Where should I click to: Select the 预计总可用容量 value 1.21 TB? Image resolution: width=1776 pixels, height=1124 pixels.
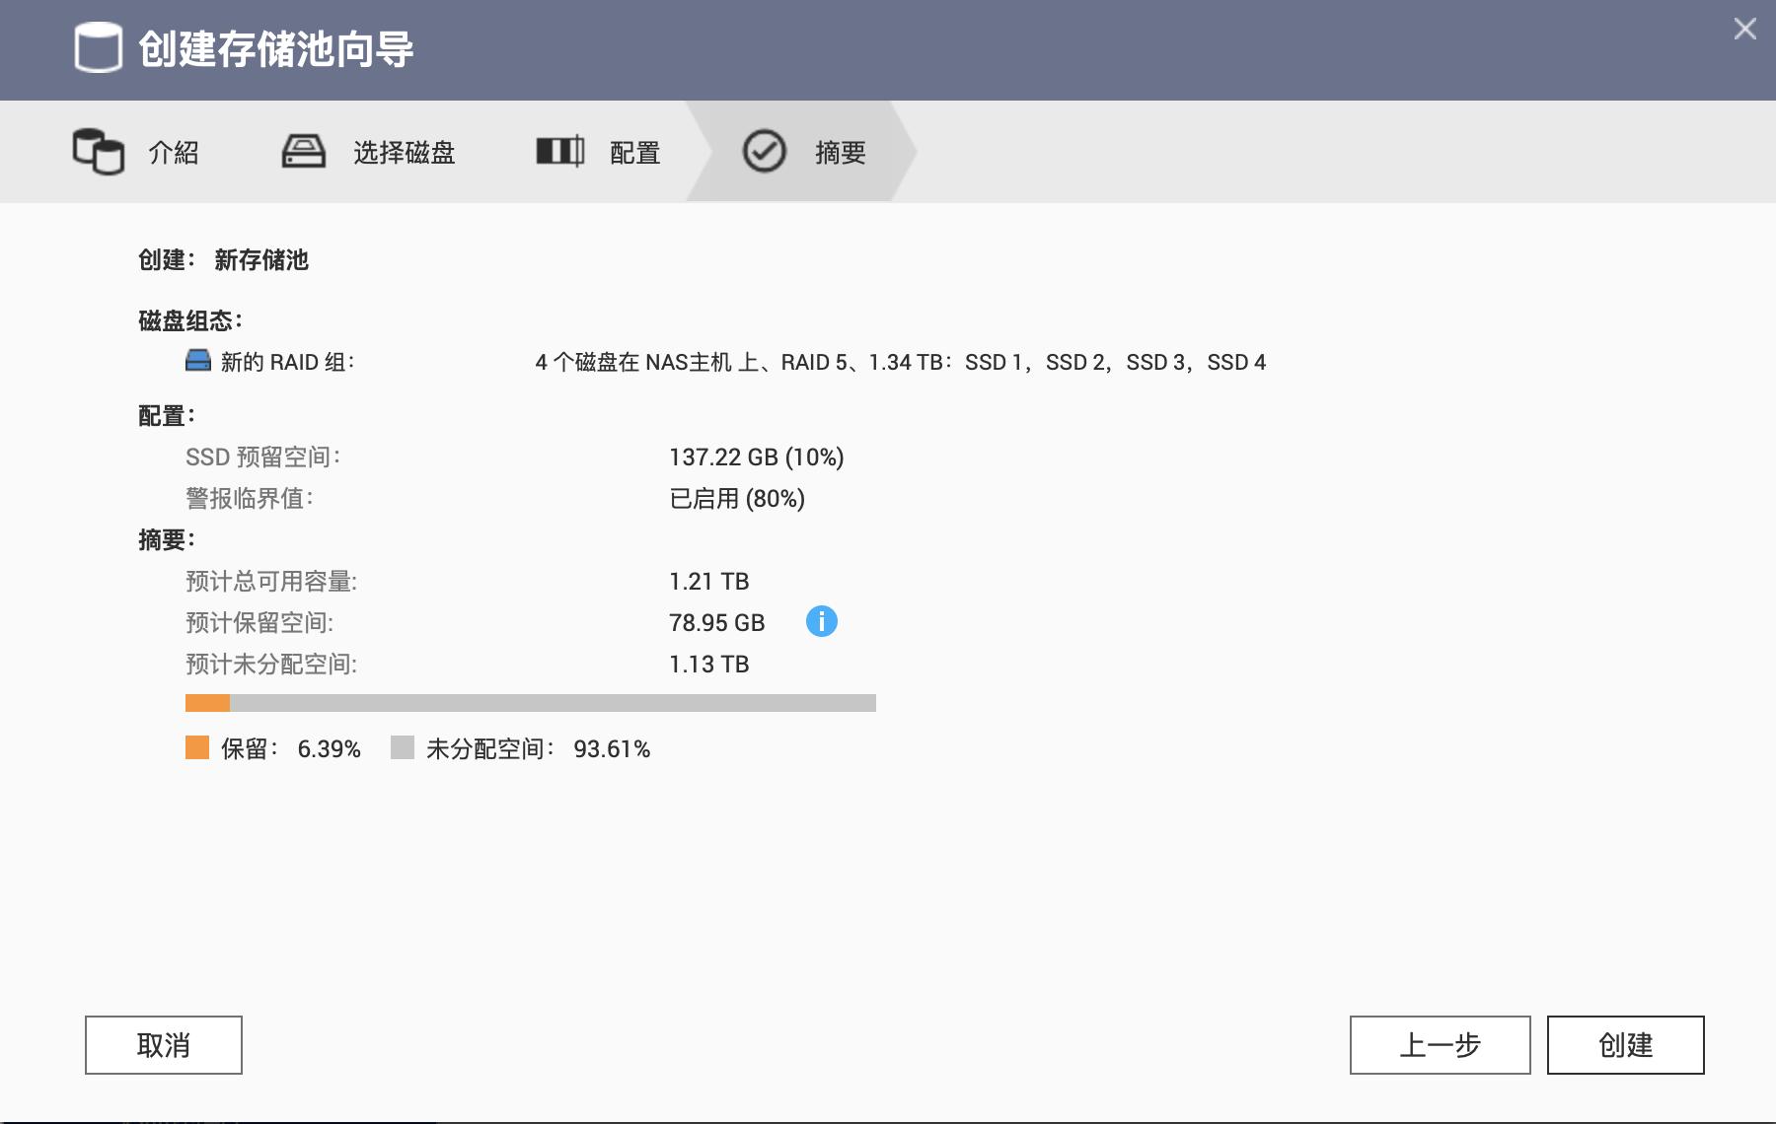709,581
